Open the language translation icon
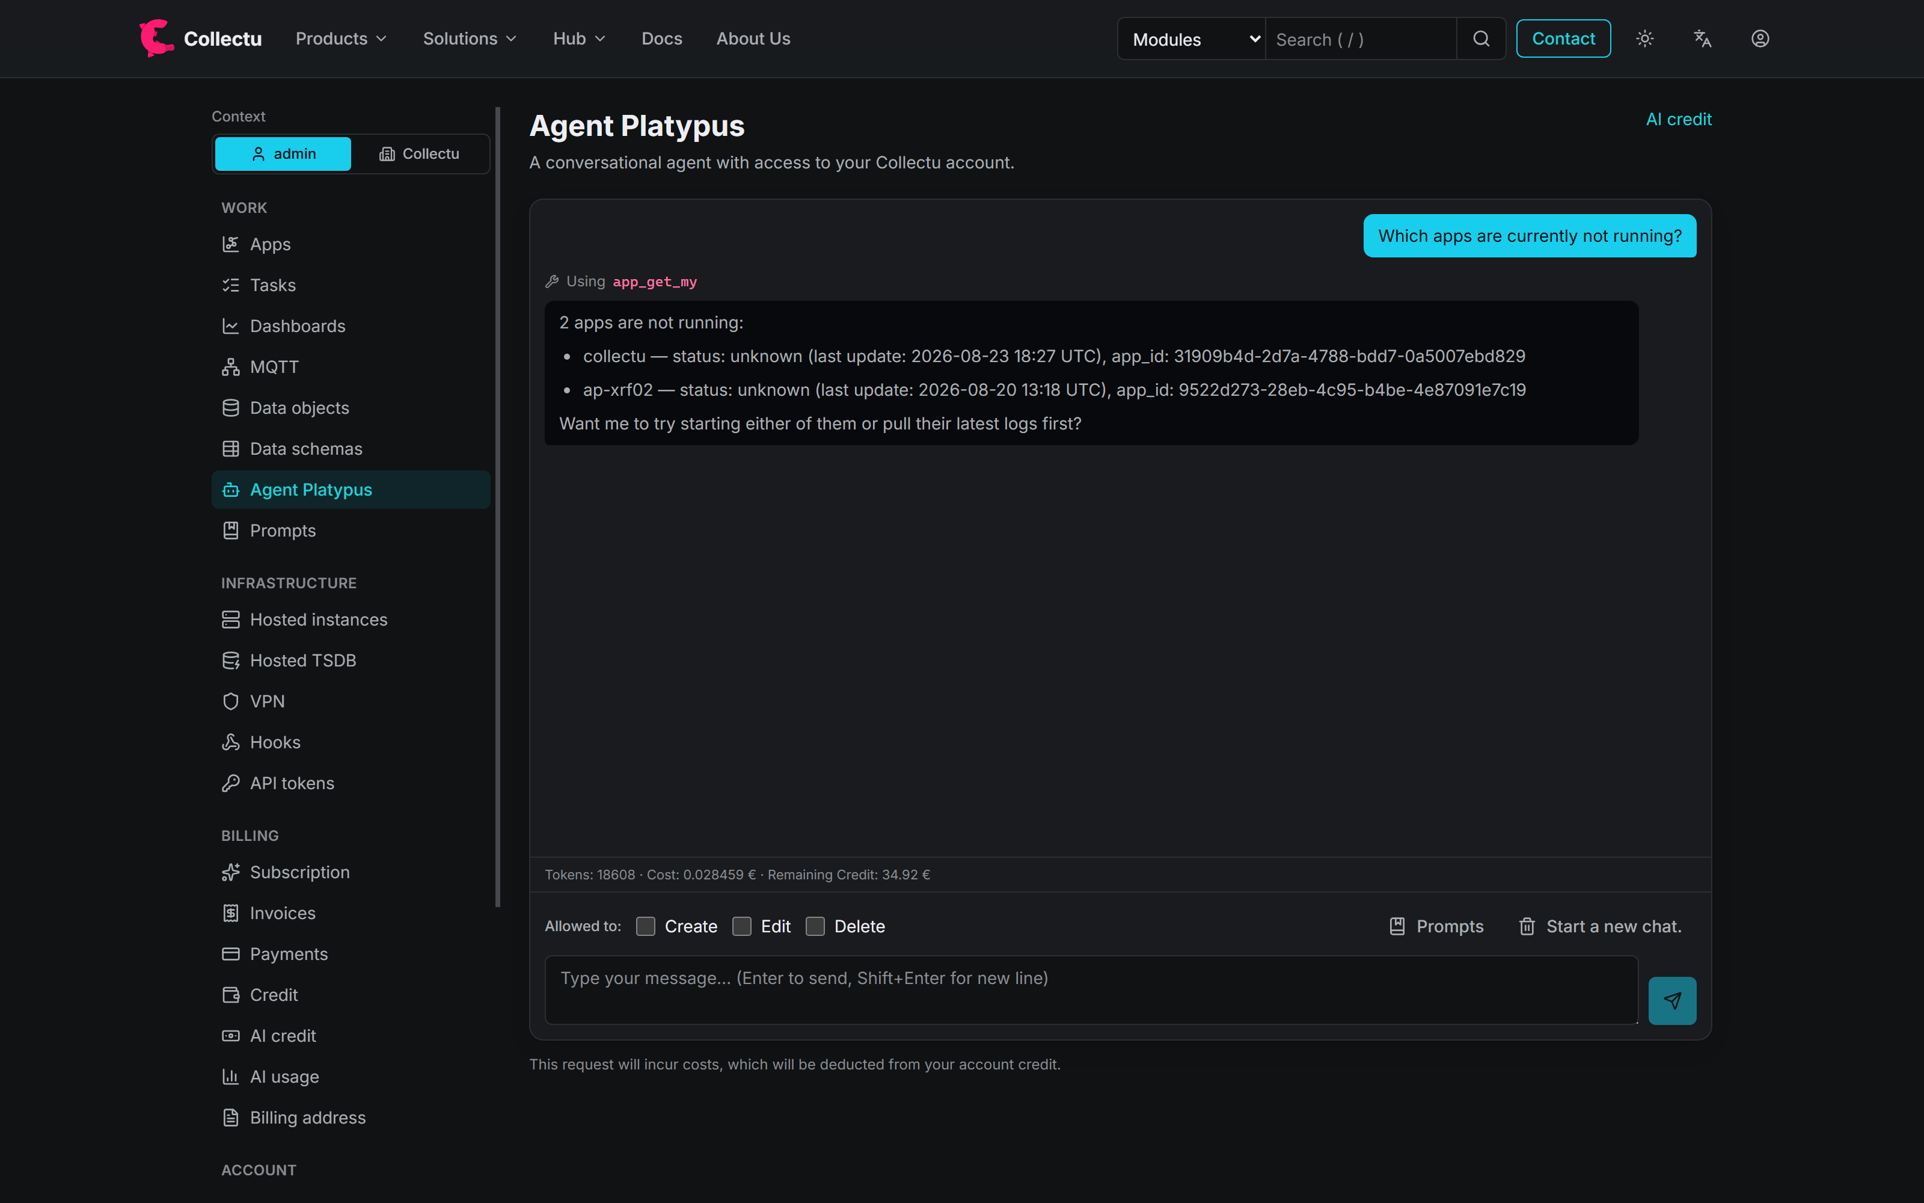The image size is (1924, 1203). coord(1702,39)
